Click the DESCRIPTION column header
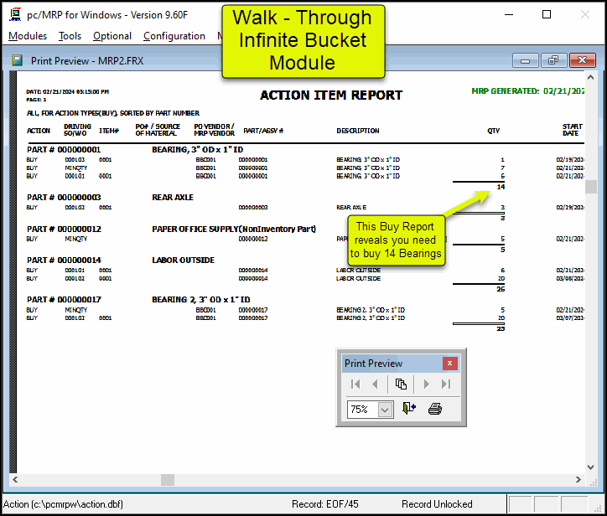 point(358,131)
